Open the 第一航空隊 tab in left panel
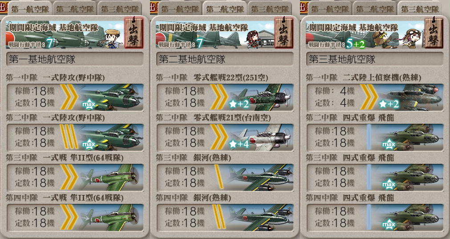The width and height of the screenshot is (450, 239). click(30, 9)
